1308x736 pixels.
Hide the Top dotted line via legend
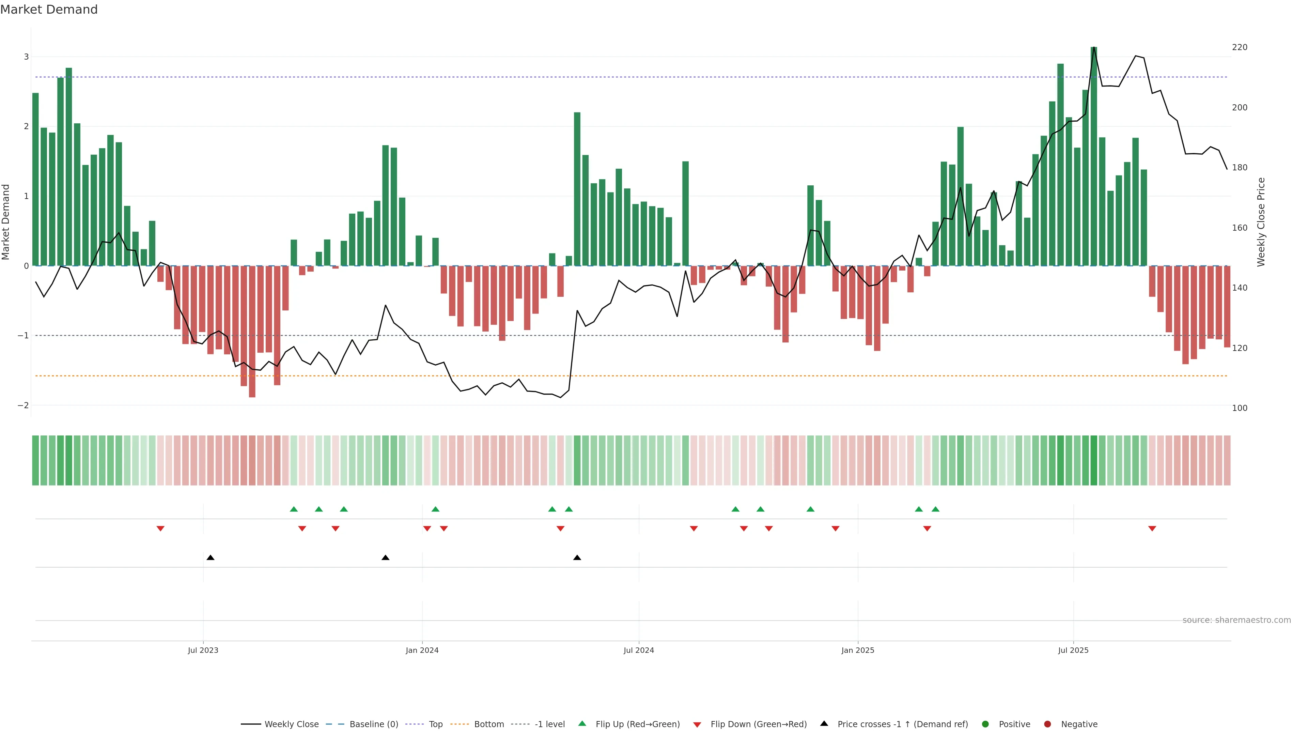coord(435,724)
